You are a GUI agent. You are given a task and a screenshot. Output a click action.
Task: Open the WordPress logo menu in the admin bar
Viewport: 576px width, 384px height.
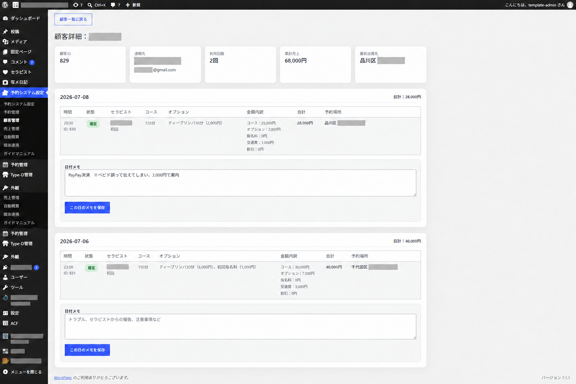5,5
